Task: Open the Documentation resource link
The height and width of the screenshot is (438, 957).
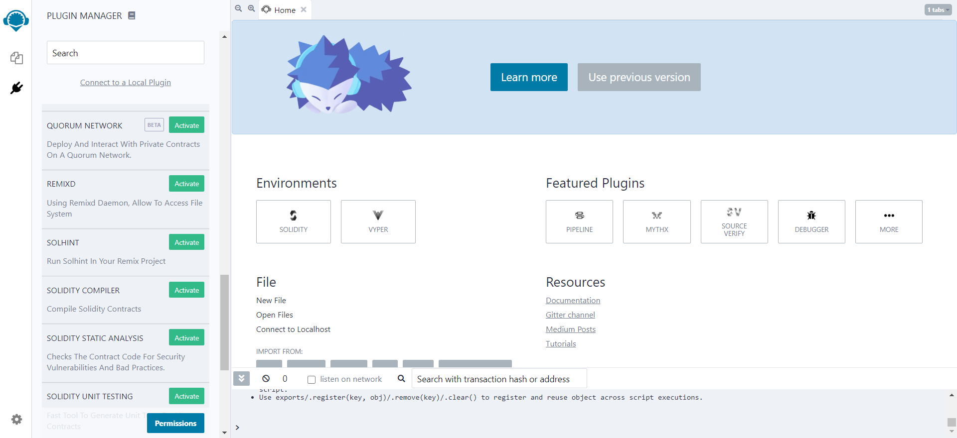Action: coord(573,300)
